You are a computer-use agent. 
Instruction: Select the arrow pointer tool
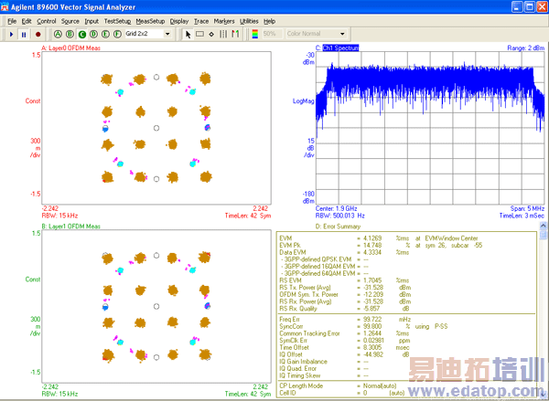point(188,34)
